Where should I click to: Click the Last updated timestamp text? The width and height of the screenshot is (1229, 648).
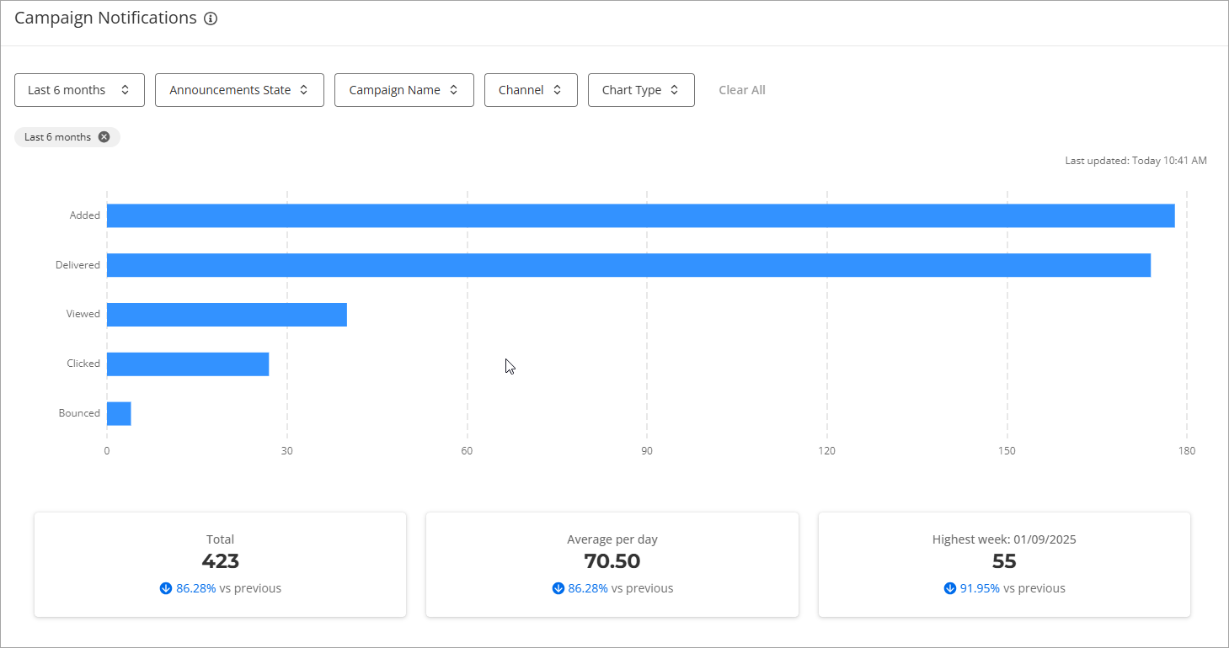point(1135,160)
